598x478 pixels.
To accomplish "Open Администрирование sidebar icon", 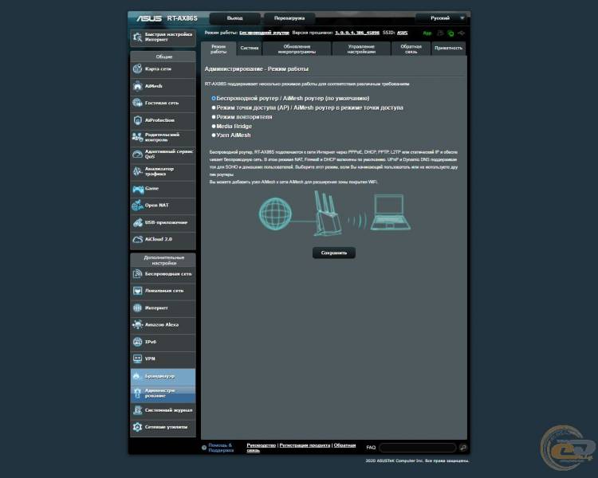I will pos(137,394).
